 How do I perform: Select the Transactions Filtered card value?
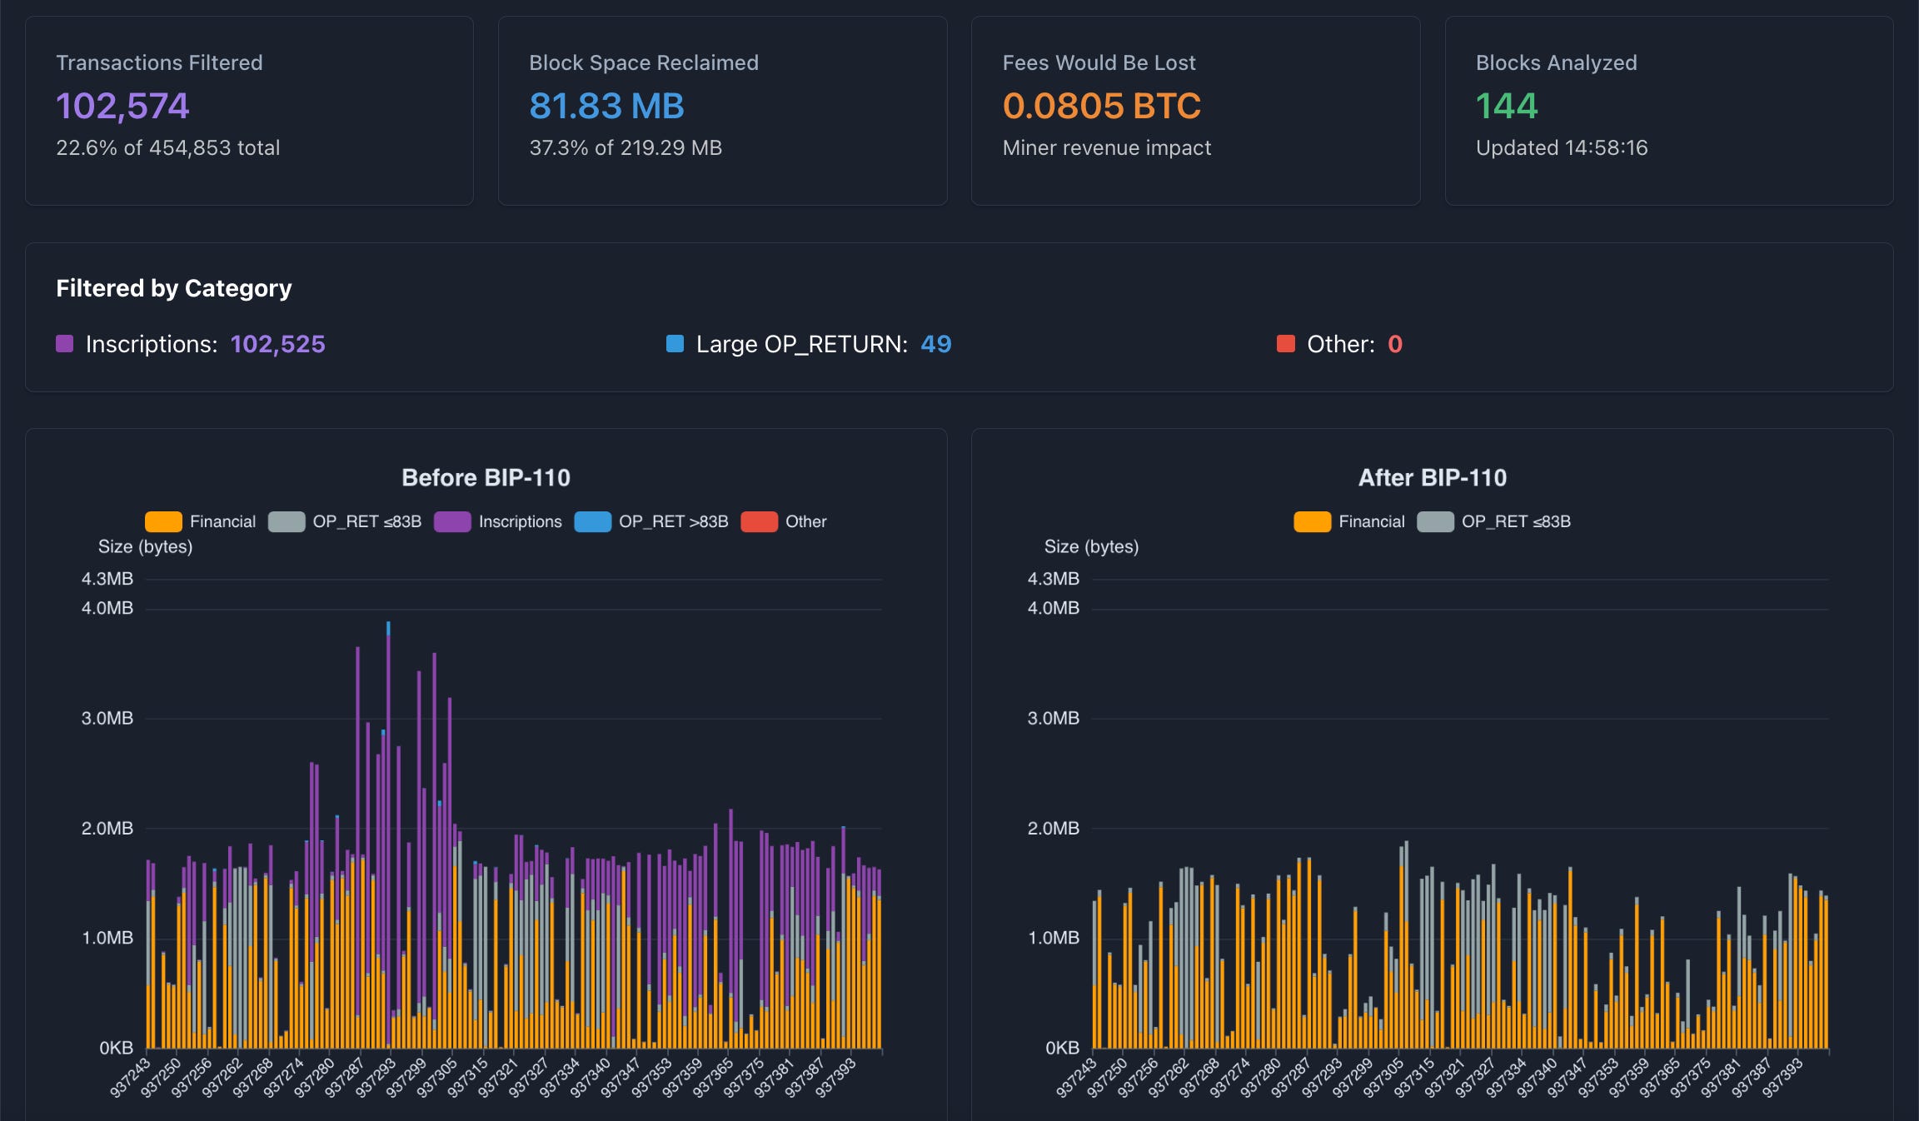[122, 106]
